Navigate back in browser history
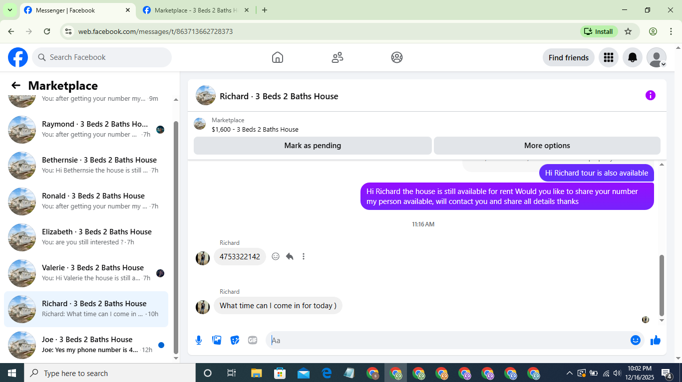The width and height of the screenshot is (682, 382). click(11, 31)
